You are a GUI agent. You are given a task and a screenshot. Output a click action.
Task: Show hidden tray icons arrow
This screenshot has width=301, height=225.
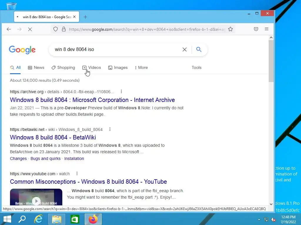[259, 219]
